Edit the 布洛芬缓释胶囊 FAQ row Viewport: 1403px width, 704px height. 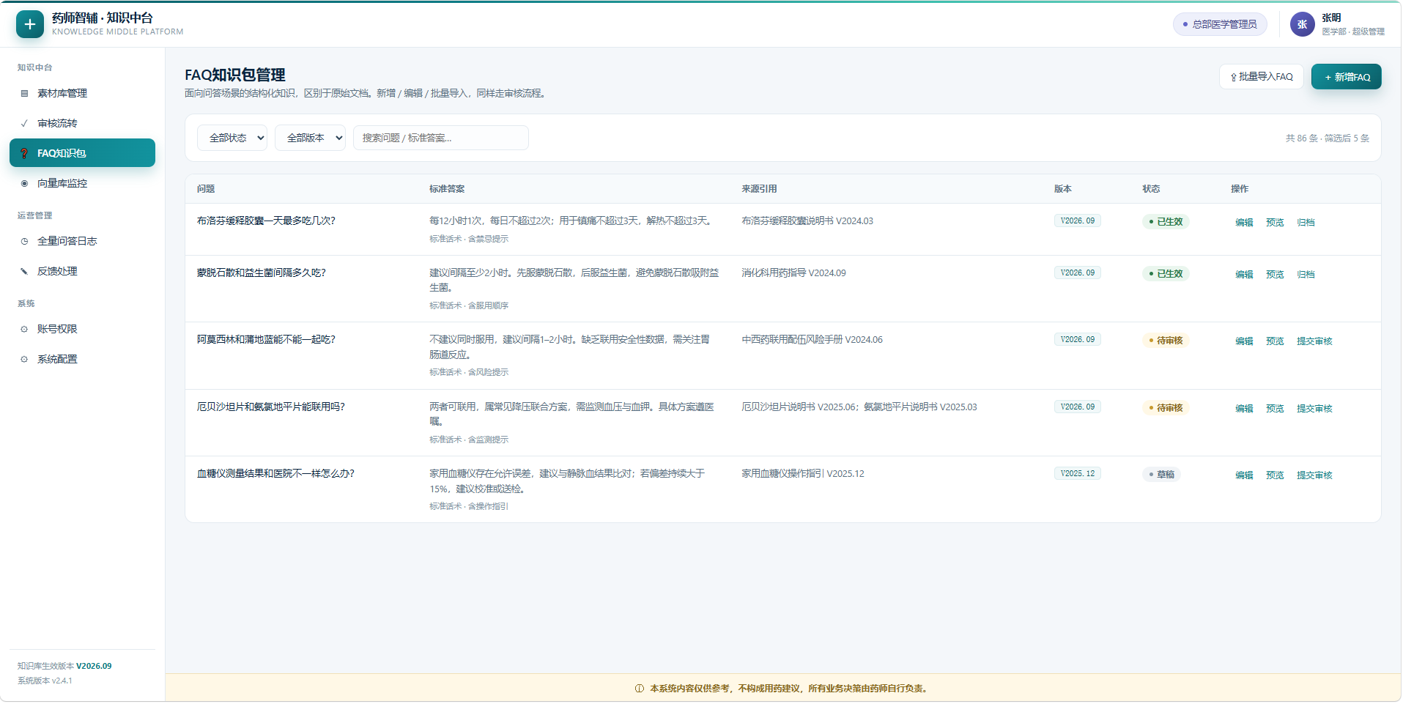(x=1244, y=223)
